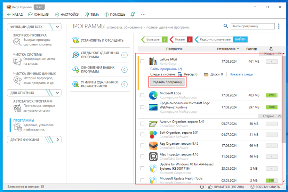
Task: Open System Cleanup (ЧИСТКА СИСТЕМЫ) section
Action: pyautogui.click(x=34, y=59)
